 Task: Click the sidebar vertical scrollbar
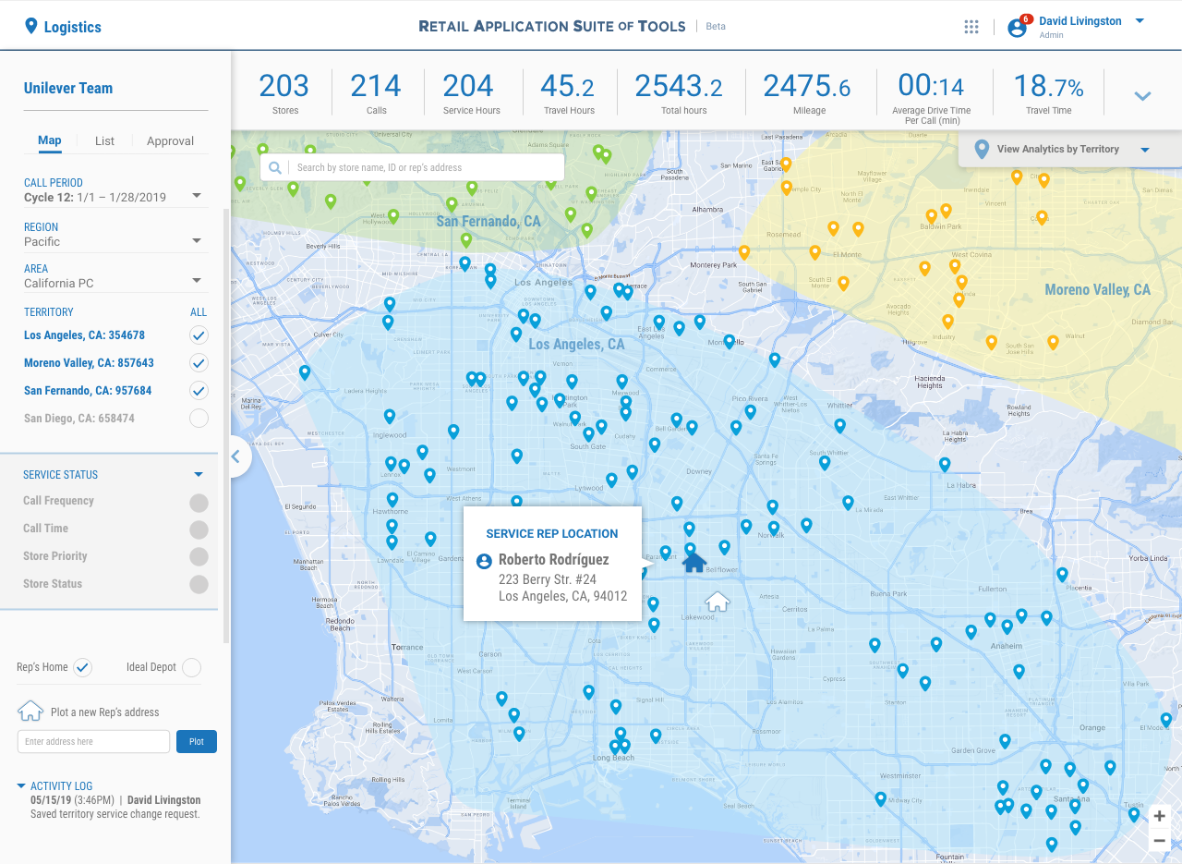226,425
